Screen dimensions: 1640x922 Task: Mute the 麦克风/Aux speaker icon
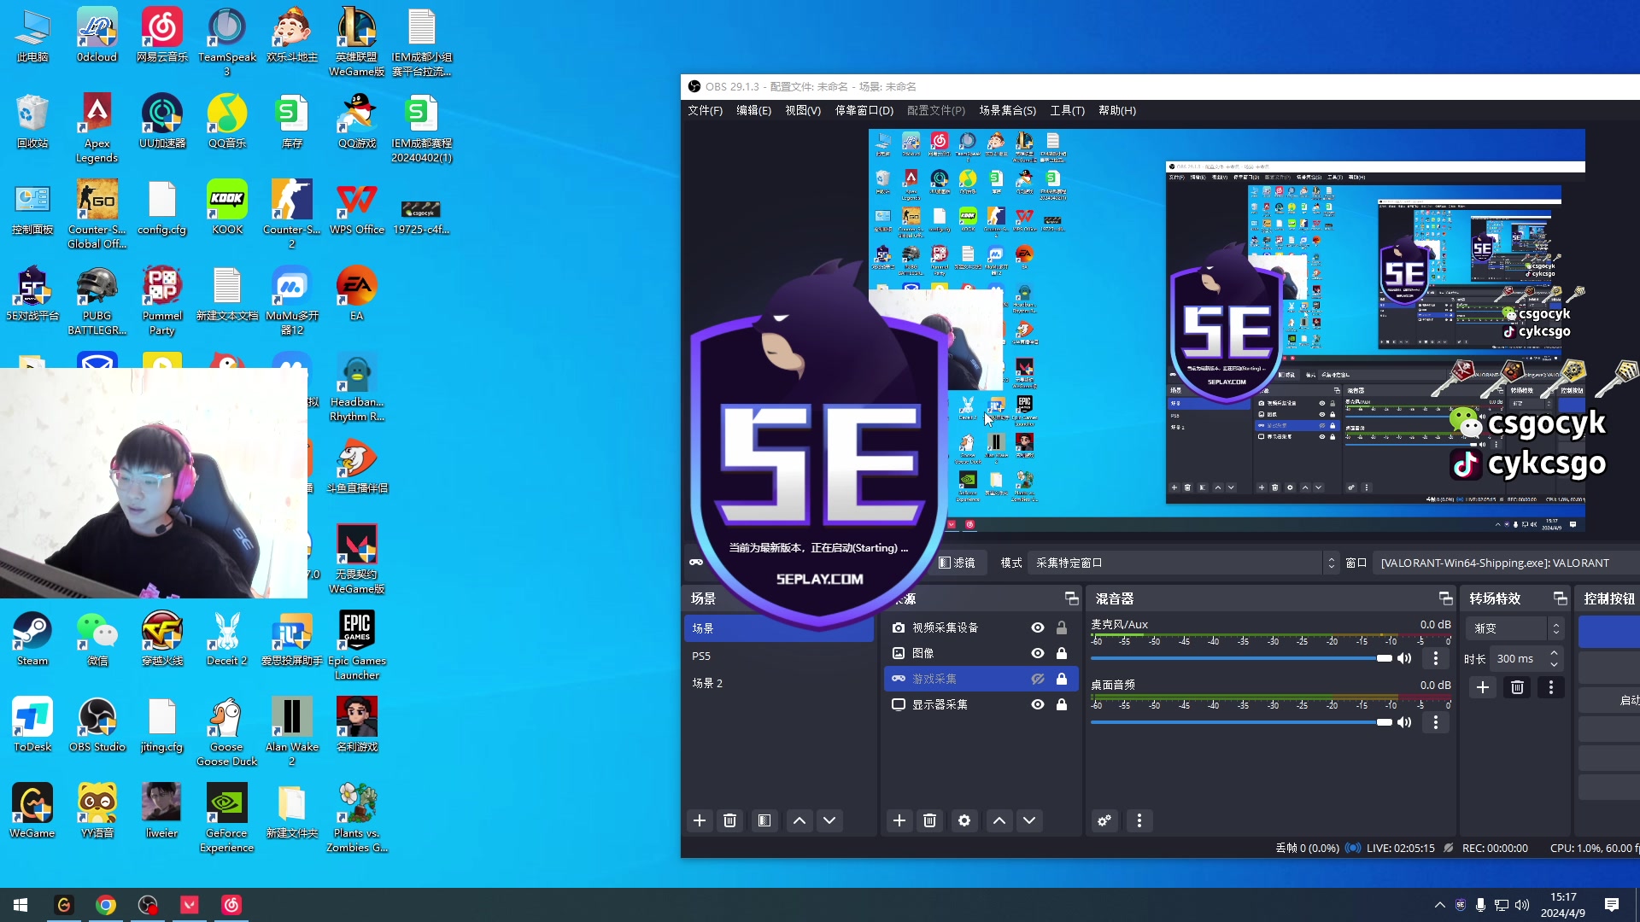coord(1404,658)
